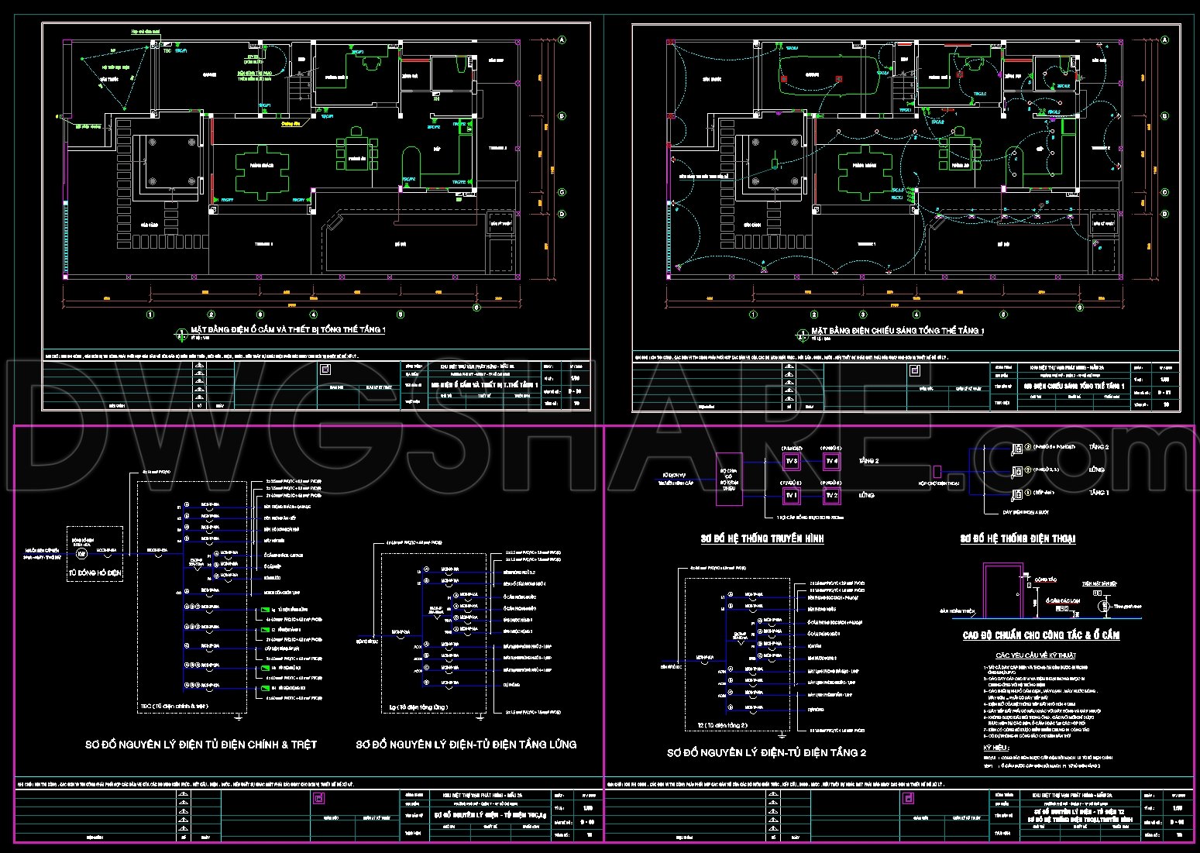Image resolution: width=1200 pixels, height=853 pixels.
Task: Select title SƠ ĐỒ NGUYÊN LÝ ĐIỆN-TỦ ĐIỆN TẦNG LỬNG
Action: tap(466, 745)
